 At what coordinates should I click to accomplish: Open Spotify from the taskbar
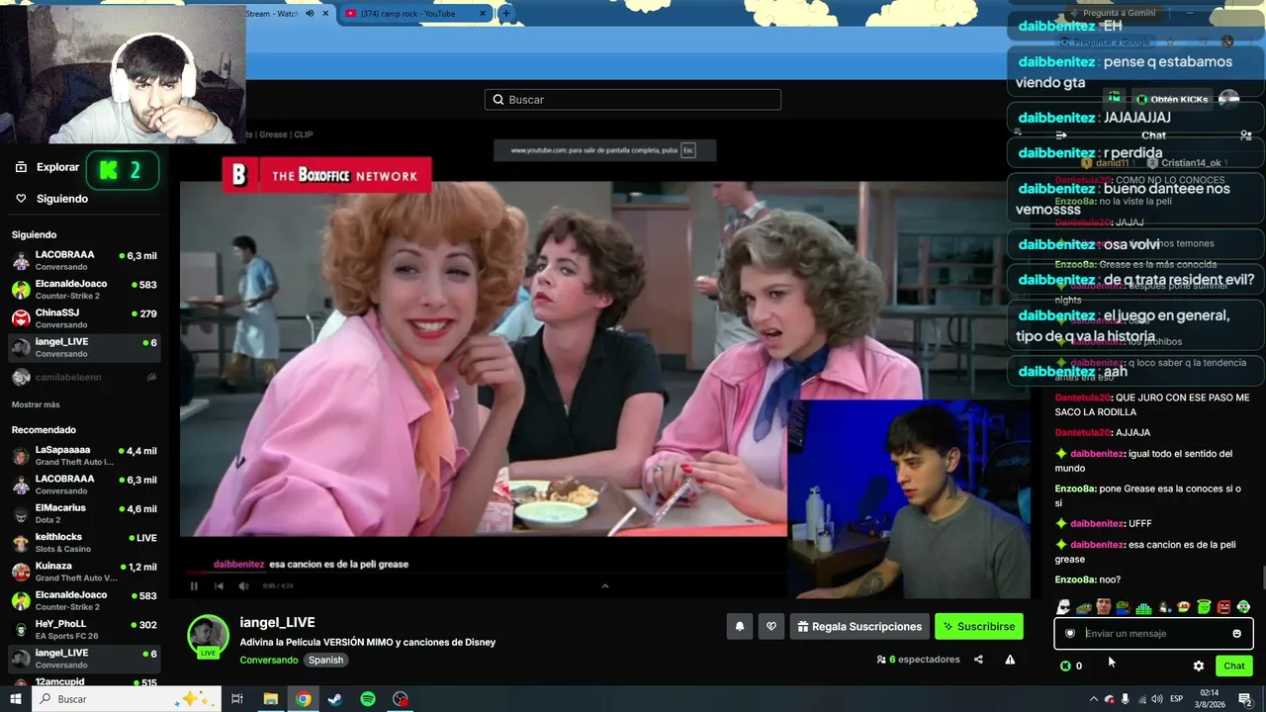[368, 699]
